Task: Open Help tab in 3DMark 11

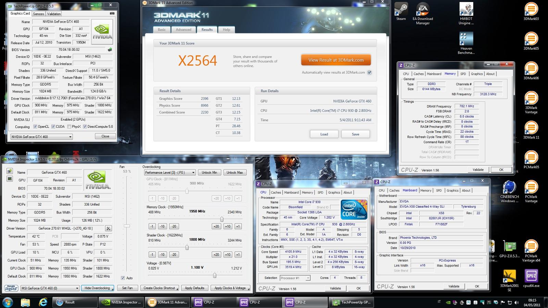Action: click(226, 30)
